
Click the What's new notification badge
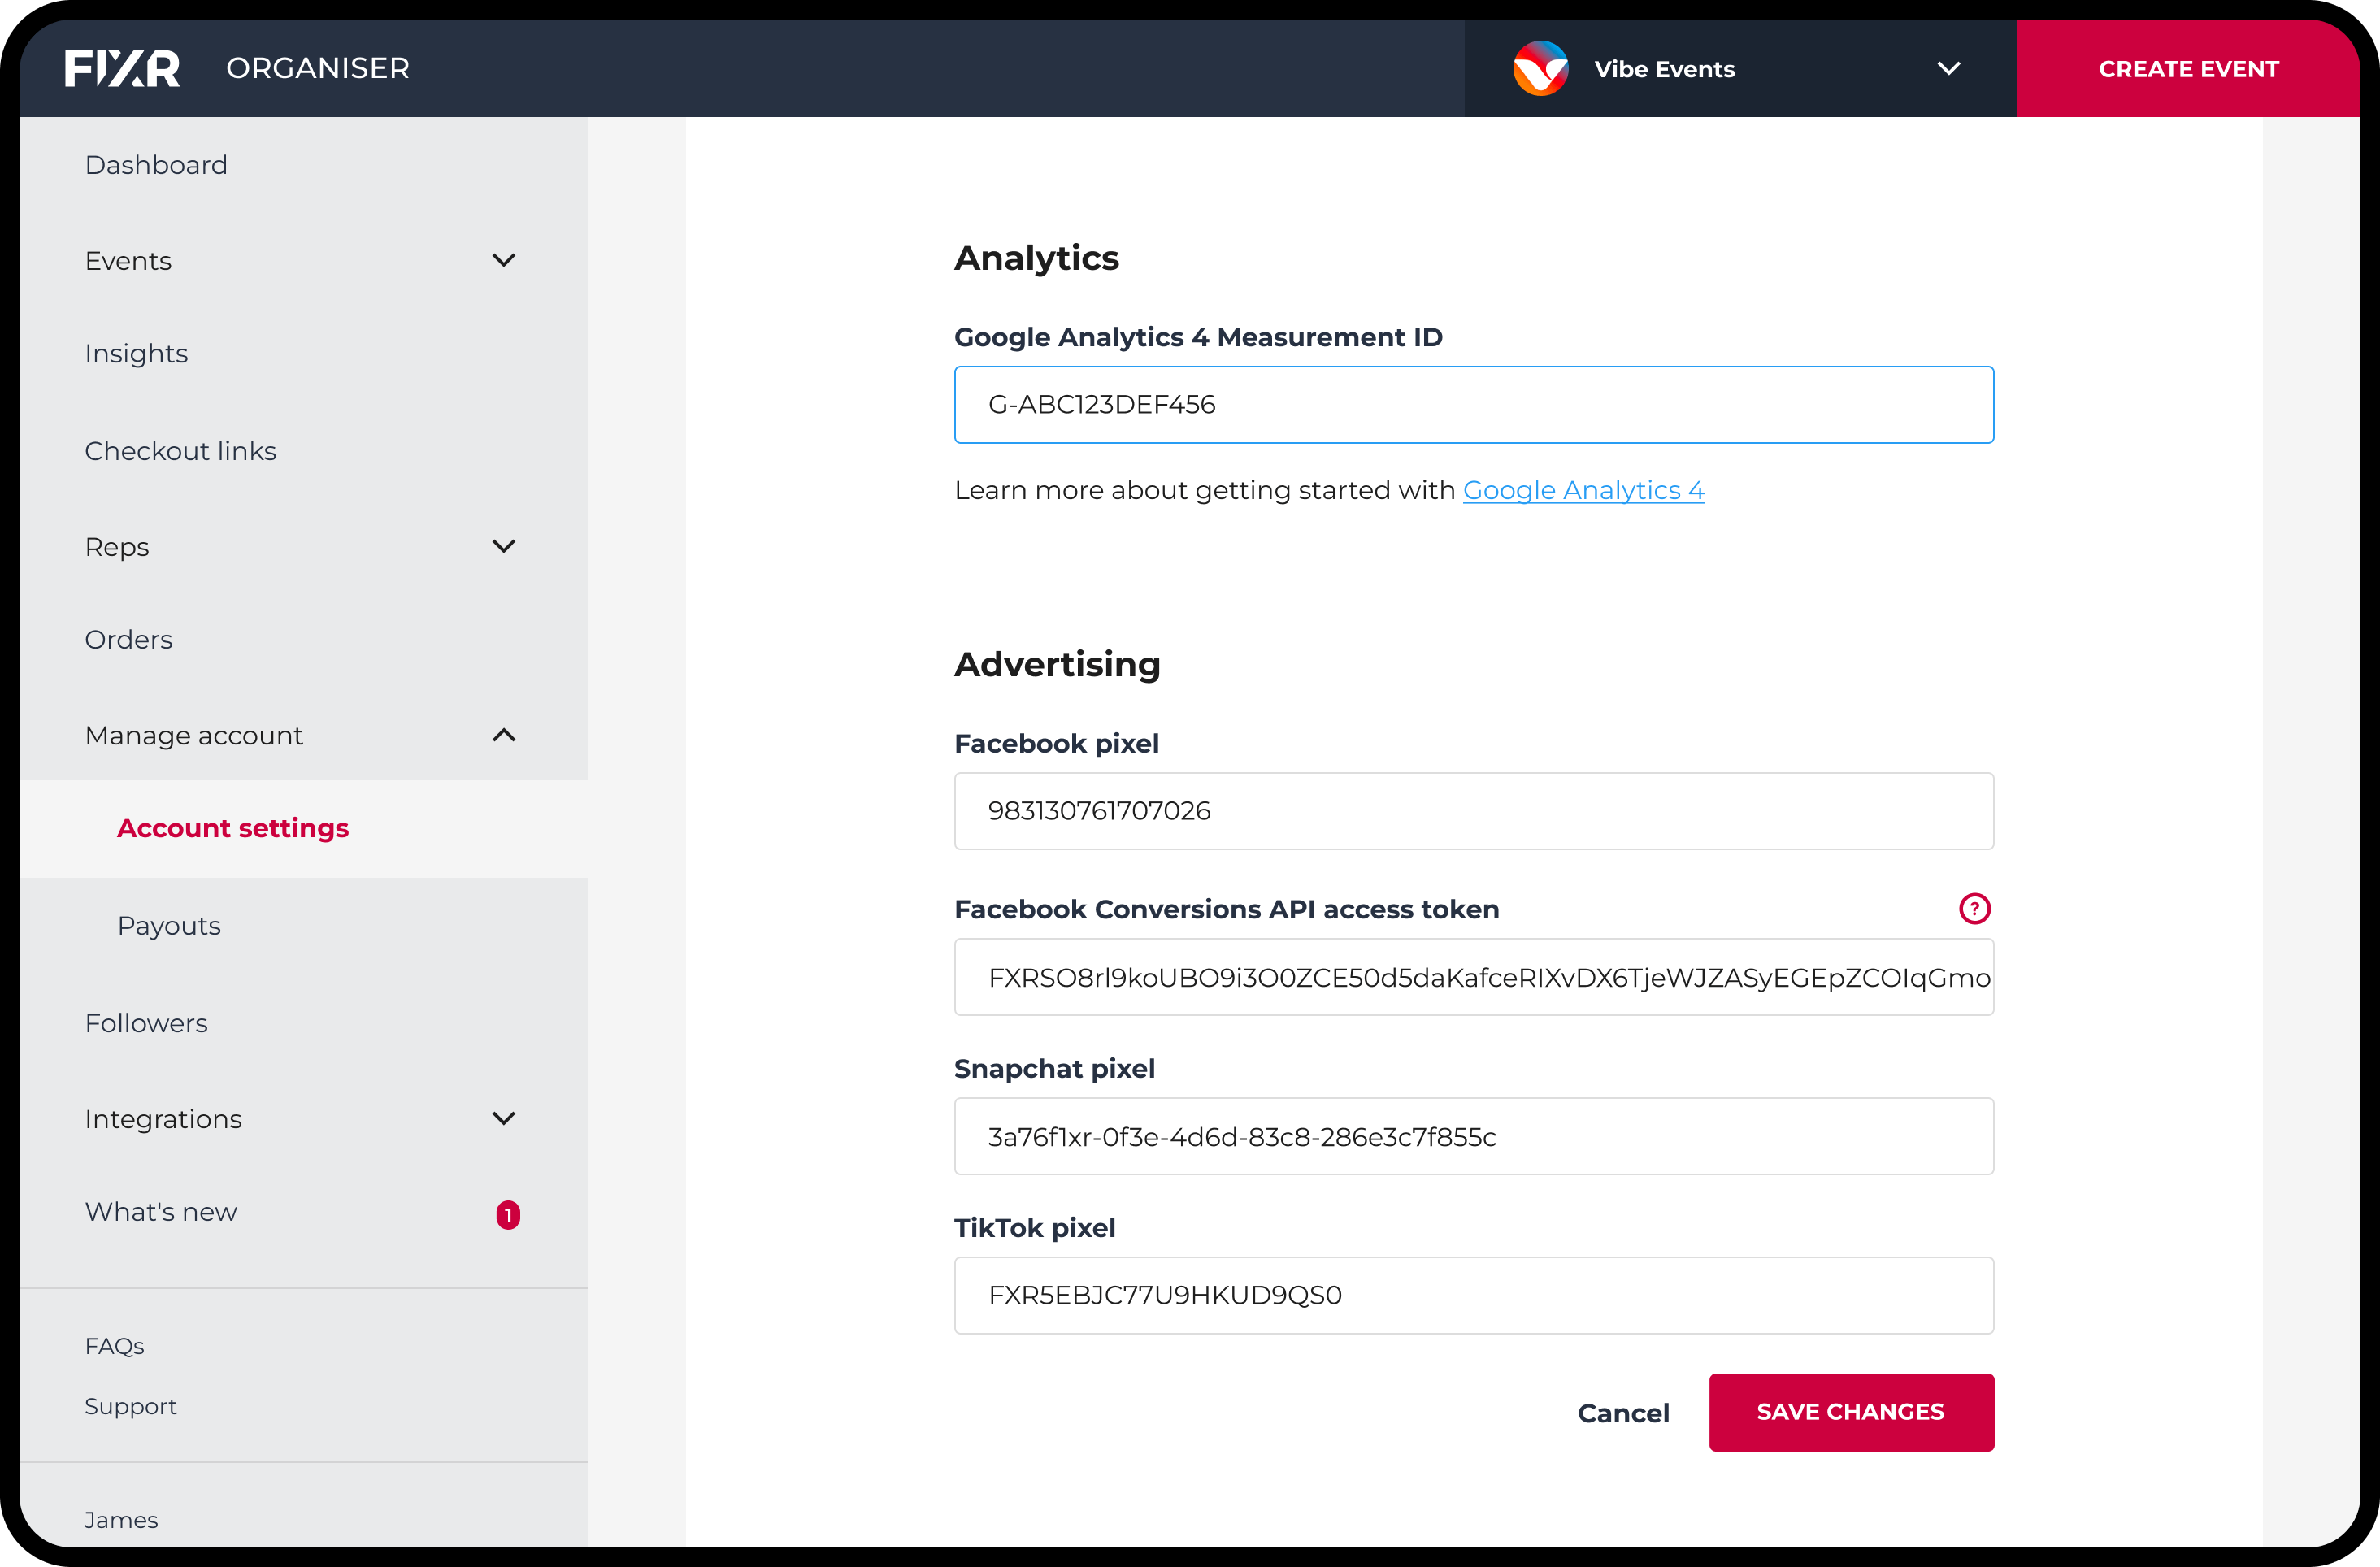pos(508,1214)
